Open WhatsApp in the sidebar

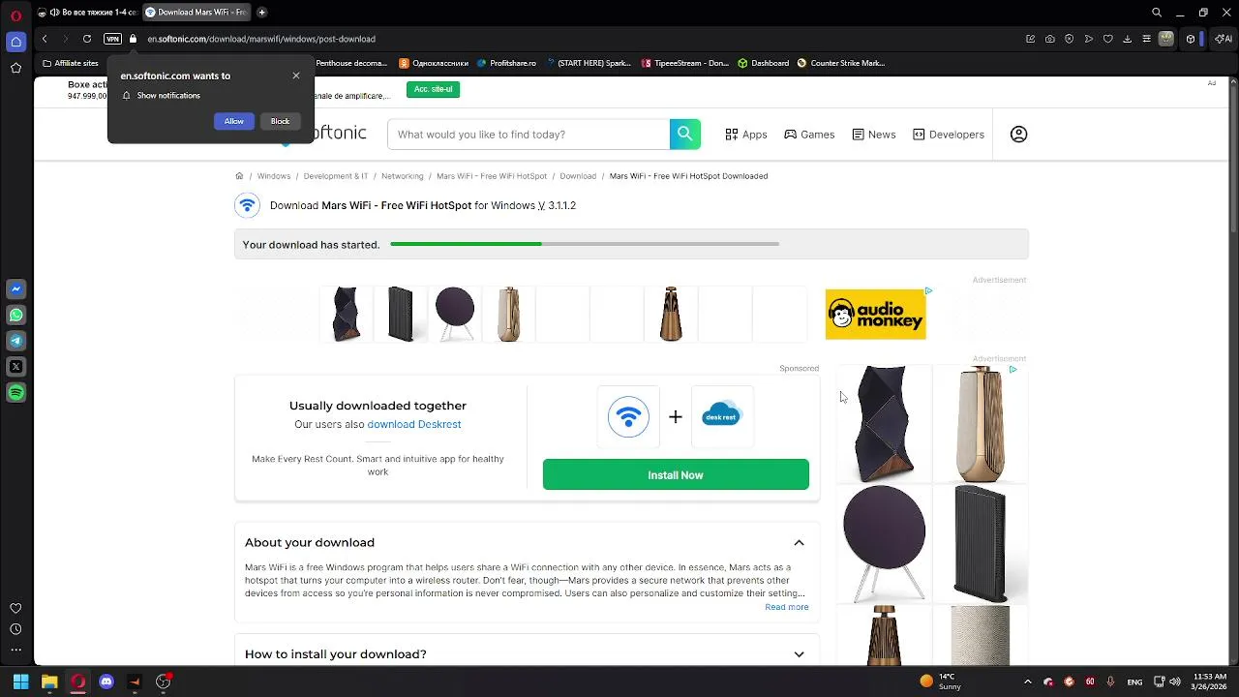(x=15, y=315)
